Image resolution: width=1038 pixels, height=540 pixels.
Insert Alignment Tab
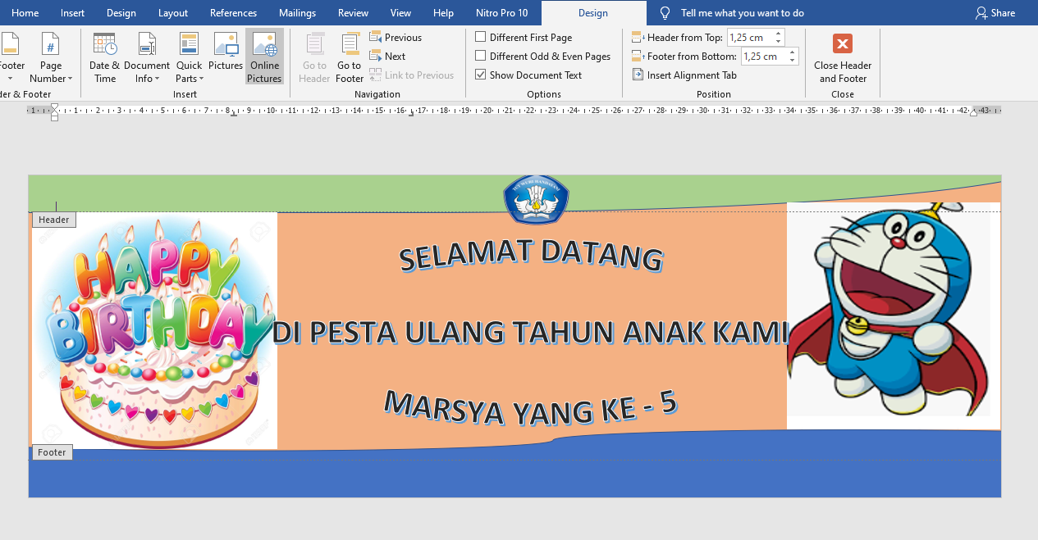[x=684, y=75]
